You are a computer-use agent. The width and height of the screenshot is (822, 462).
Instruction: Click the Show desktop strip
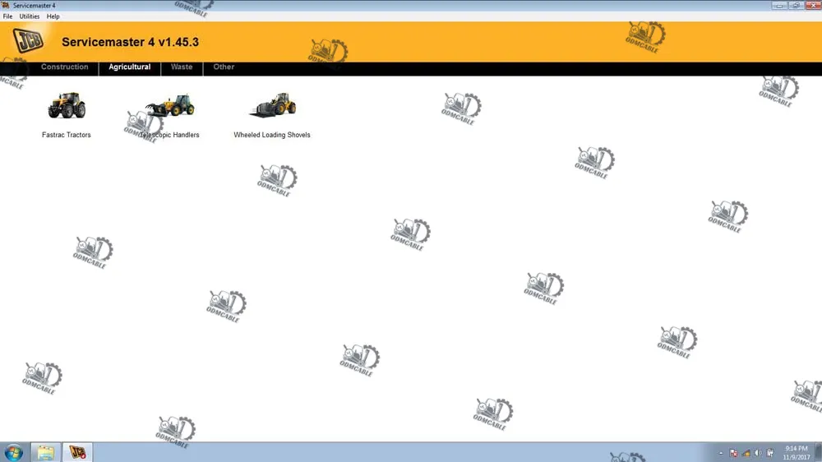(819, 453)
